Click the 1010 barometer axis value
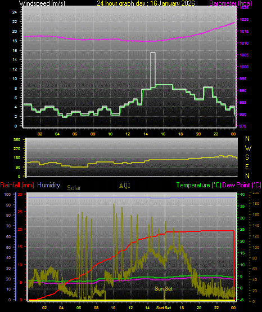 pyautogui.click(x=244, y=43)
